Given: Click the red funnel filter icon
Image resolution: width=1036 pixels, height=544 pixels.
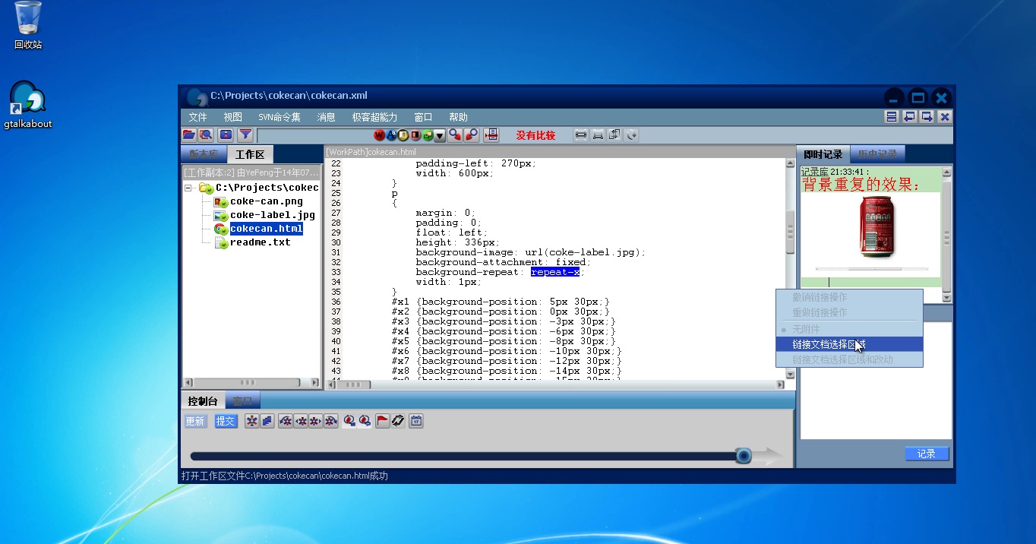Looking at the screenshot, I should coord(245,135).
